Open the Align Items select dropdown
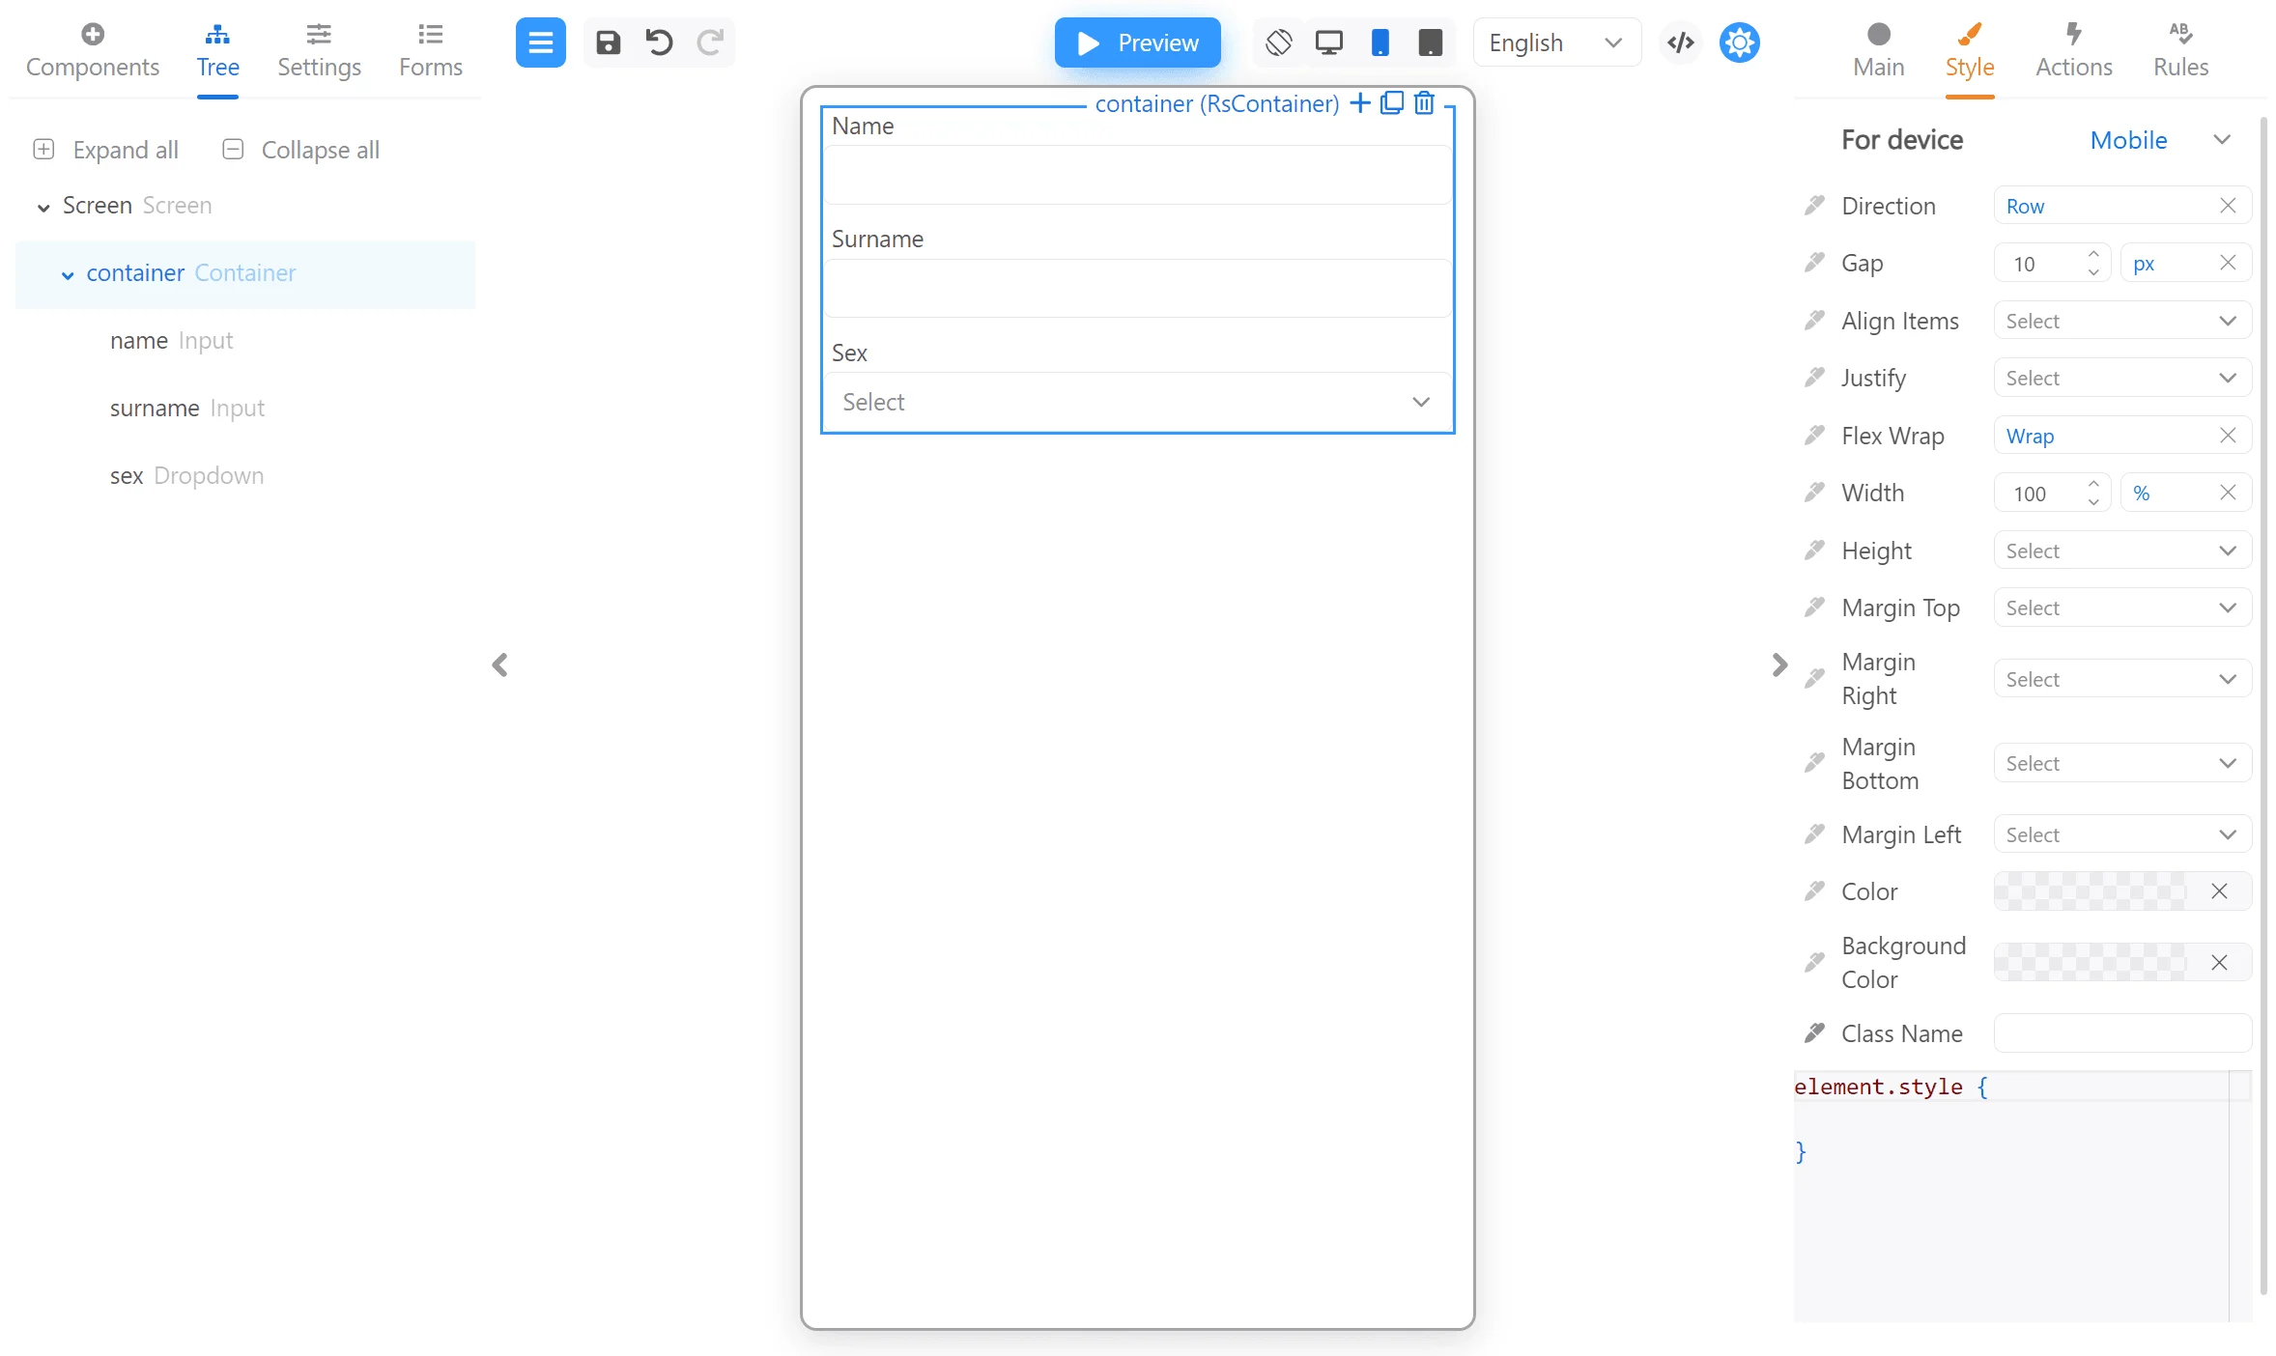Screen dimensions: 2276x1356 pyautogui.click(x=2121, y=321)
